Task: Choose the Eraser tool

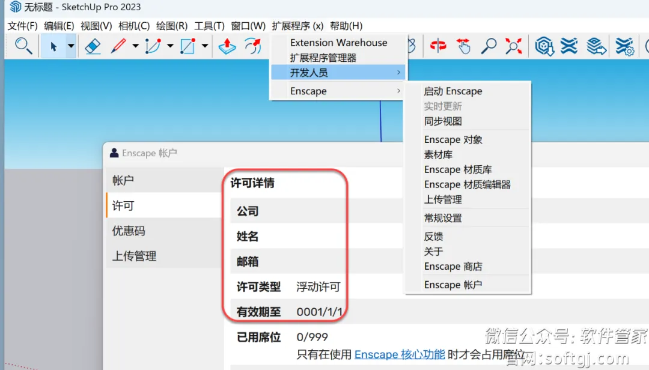Action: 93,46
